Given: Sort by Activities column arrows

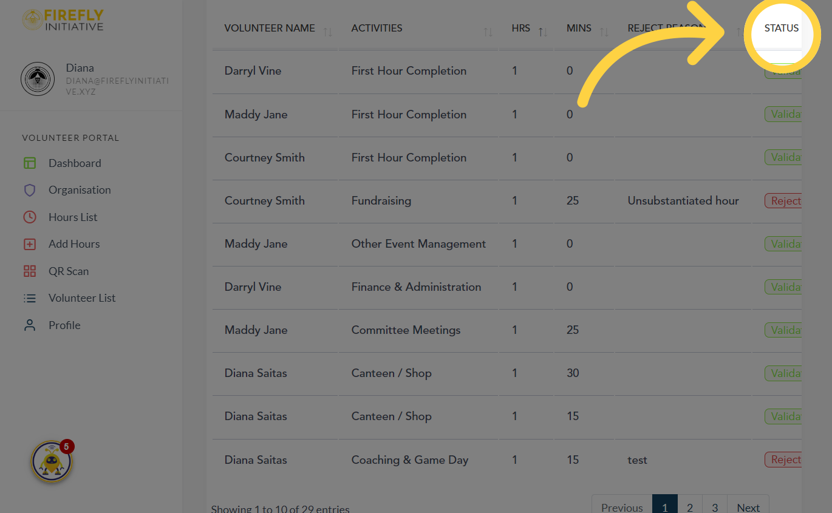Looking at the screenshot, I should pos(488,32).
